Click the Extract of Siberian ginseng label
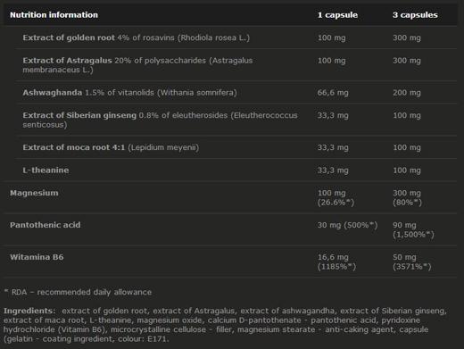Screen dimensions: 464x349 tap(79, 115)
